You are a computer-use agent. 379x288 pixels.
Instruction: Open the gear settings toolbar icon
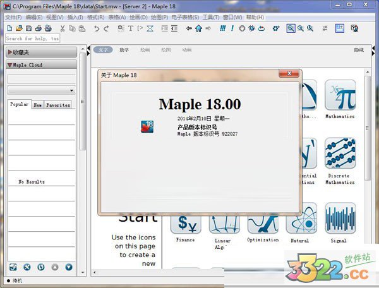point(276,28)
